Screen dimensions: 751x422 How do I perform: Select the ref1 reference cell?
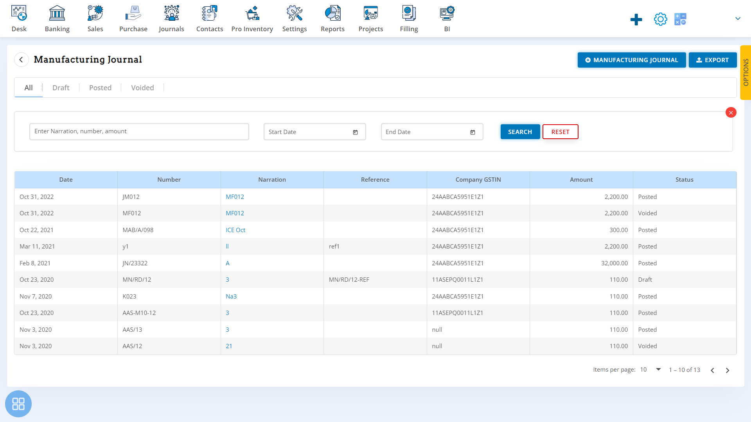click(375, 246)
